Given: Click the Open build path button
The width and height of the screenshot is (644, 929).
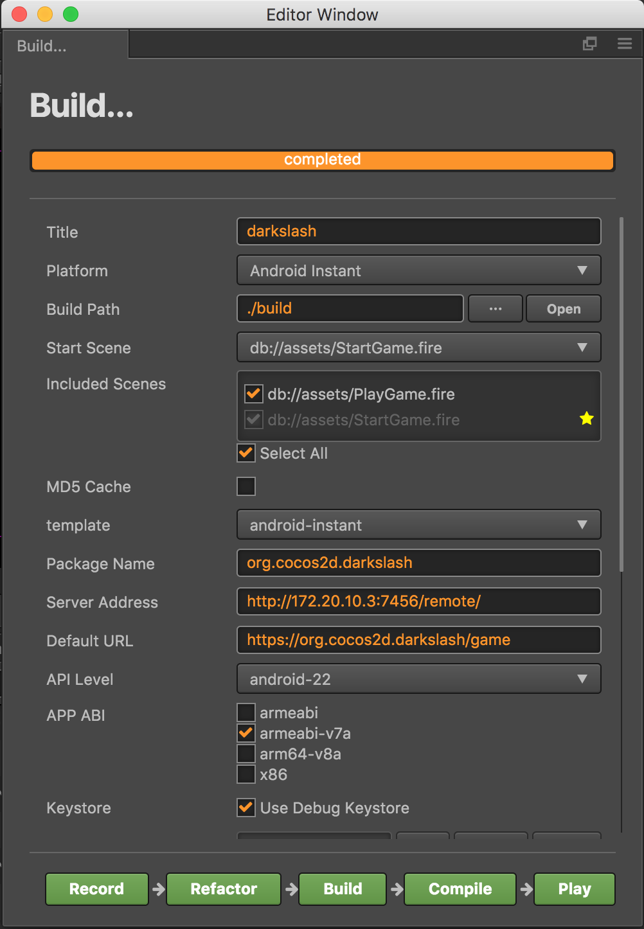Looking at the screenshot, I should pos(563,309).
